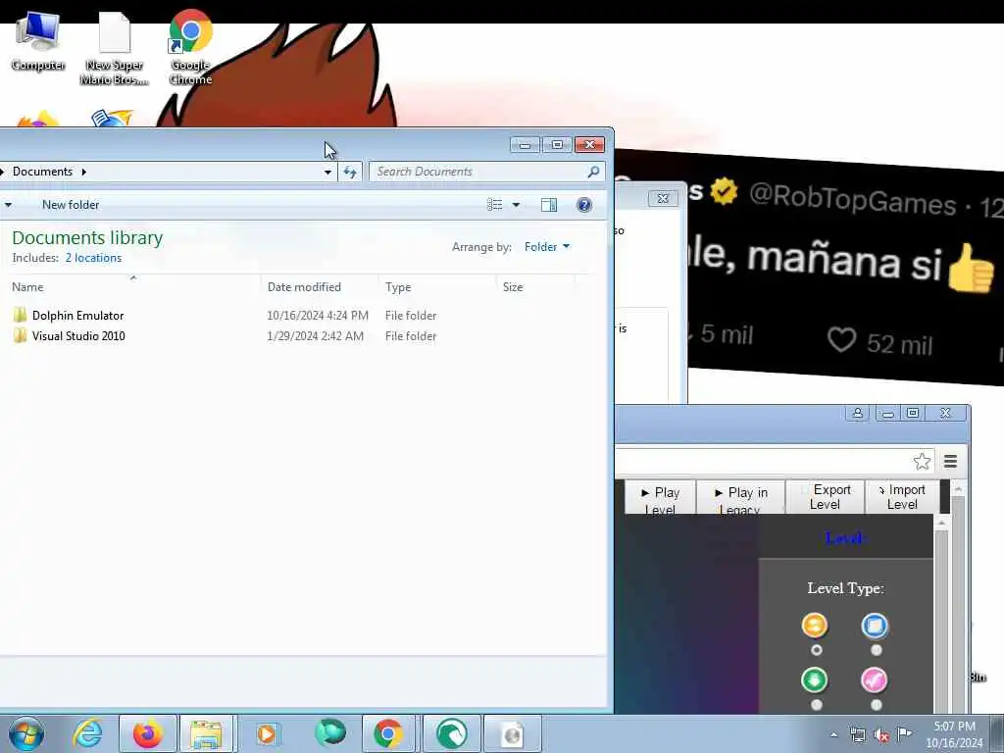The image size is (1004, 753).
Task: Open the Computer desktop icon
Action: pyautogui.click(x=37, y=41)
